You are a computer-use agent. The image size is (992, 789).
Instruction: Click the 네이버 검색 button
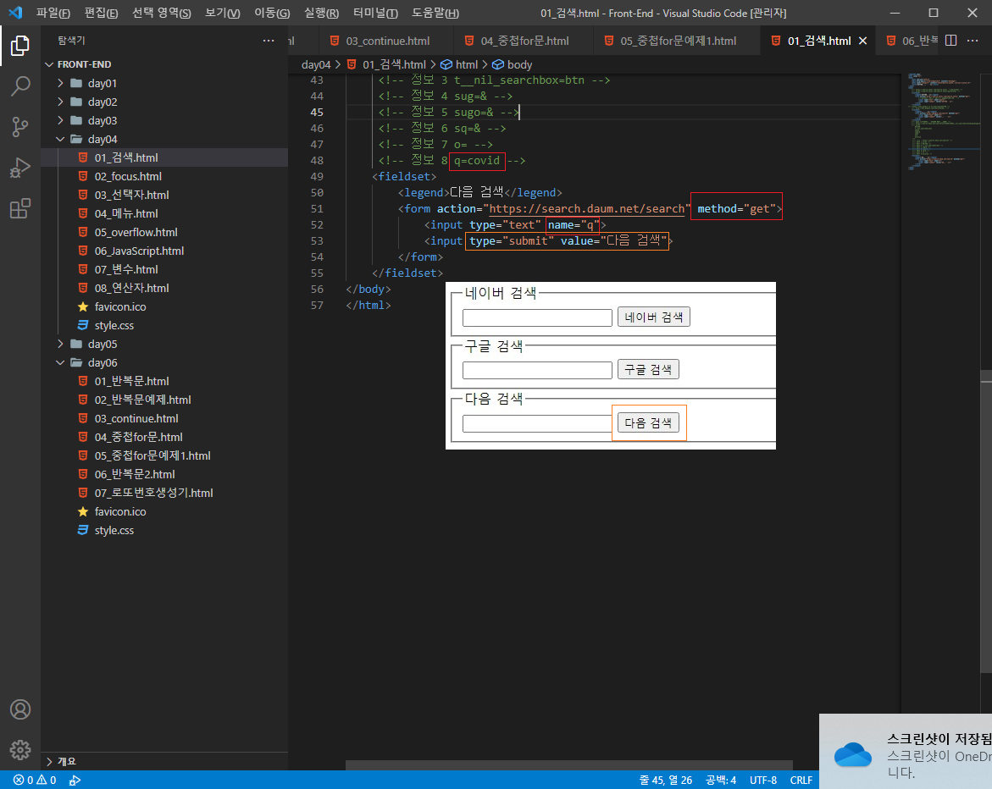[653, 317]
